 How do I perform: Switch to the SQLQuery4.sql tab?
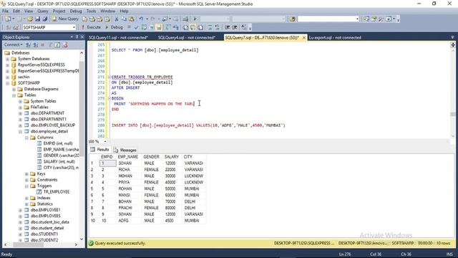pos(187,38)
